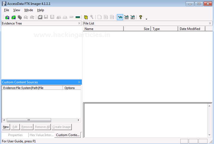The image size is (214, 144).
Task: Click horizontal scrollbar thumb in custom content list
Action: point(29,120)
